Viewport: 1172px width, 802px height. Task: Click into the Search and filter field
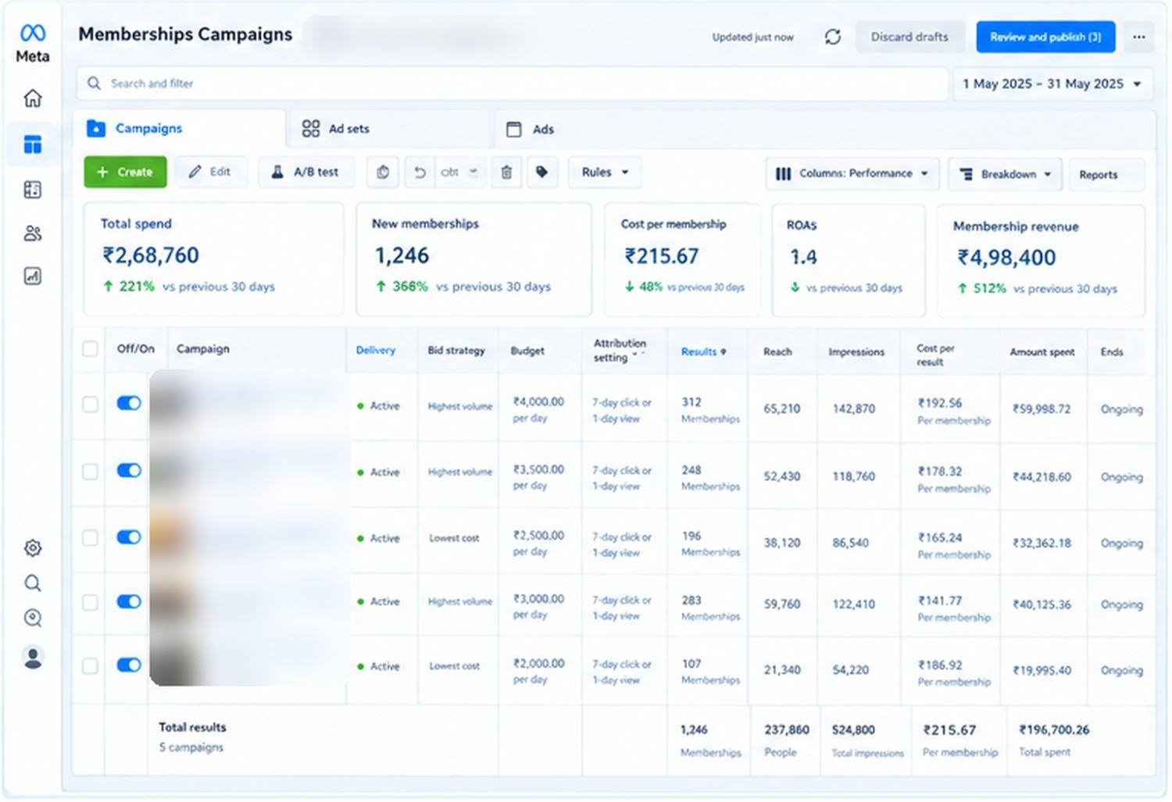coord(512,84)
